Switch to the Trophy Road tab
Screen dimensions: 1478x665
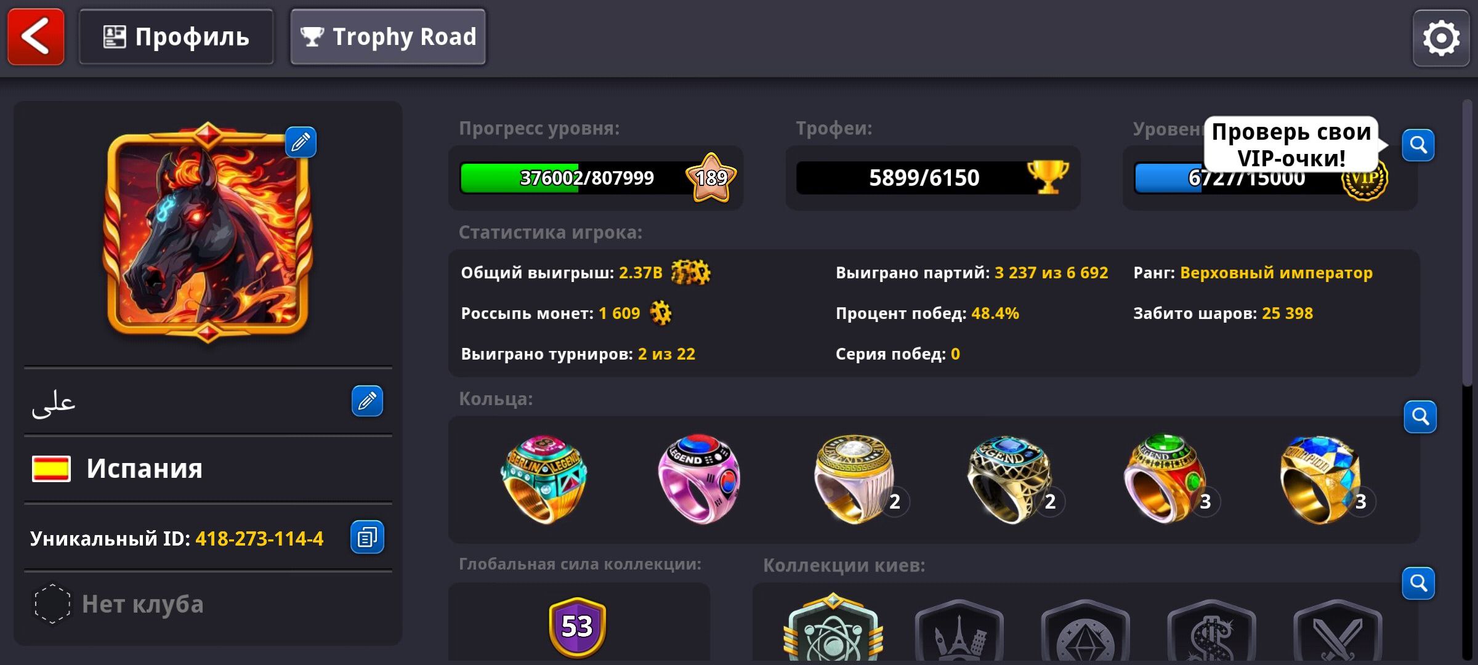click(x=388, y=37)
